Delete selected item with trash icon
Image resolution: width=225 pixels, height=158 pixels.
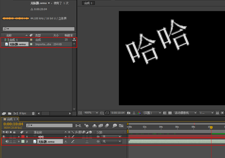33,113
